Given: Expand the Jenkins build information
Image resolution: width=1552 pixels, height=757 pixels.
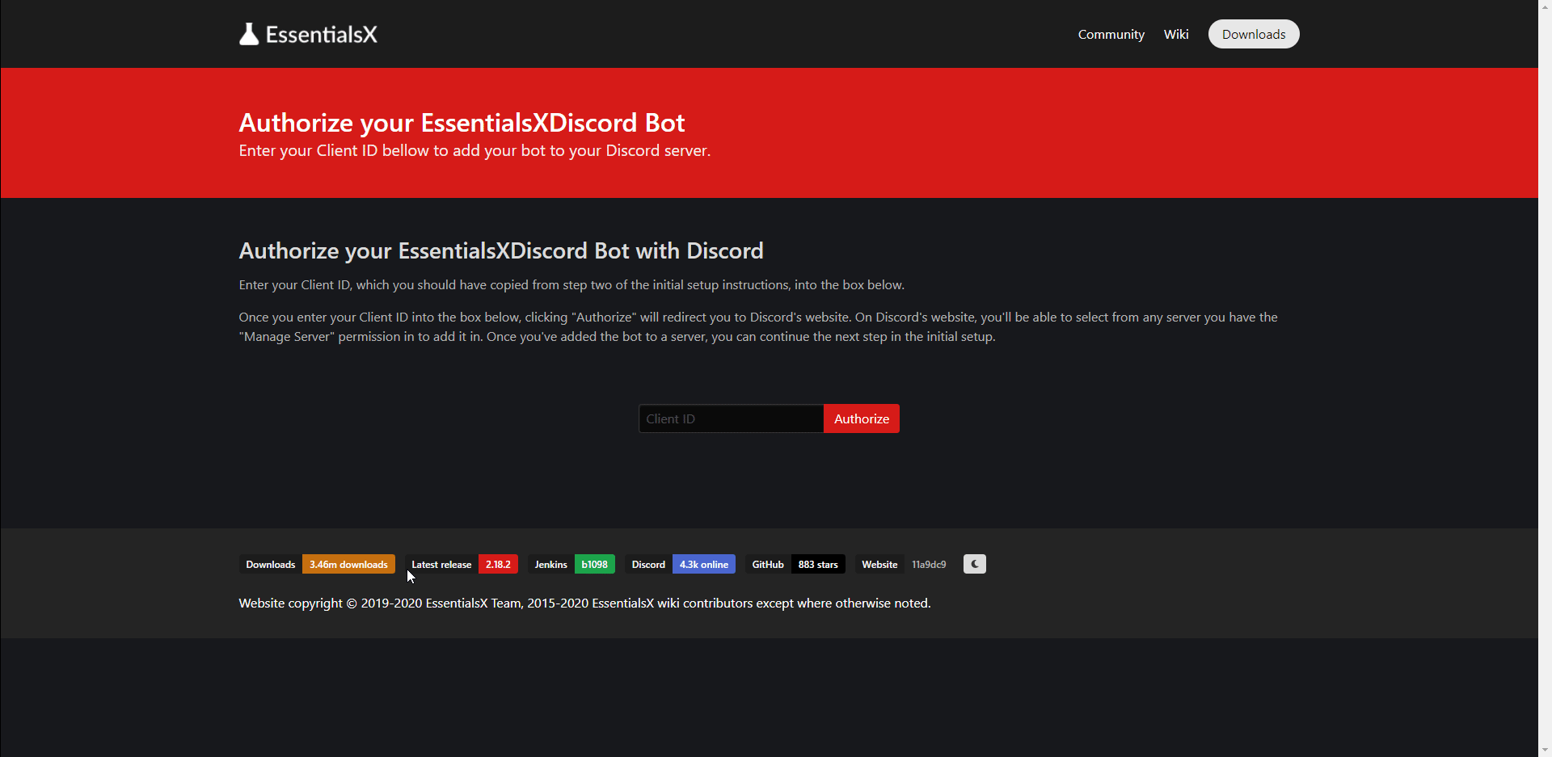Looking at the screenshot, I should point(550,564).
